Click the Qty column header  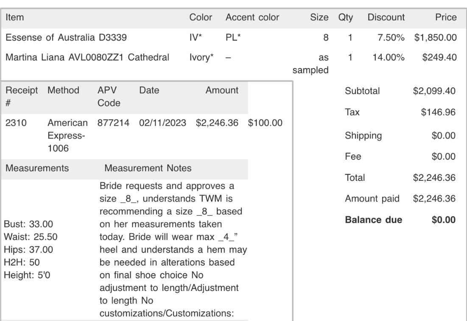click(x=346, y=17)
